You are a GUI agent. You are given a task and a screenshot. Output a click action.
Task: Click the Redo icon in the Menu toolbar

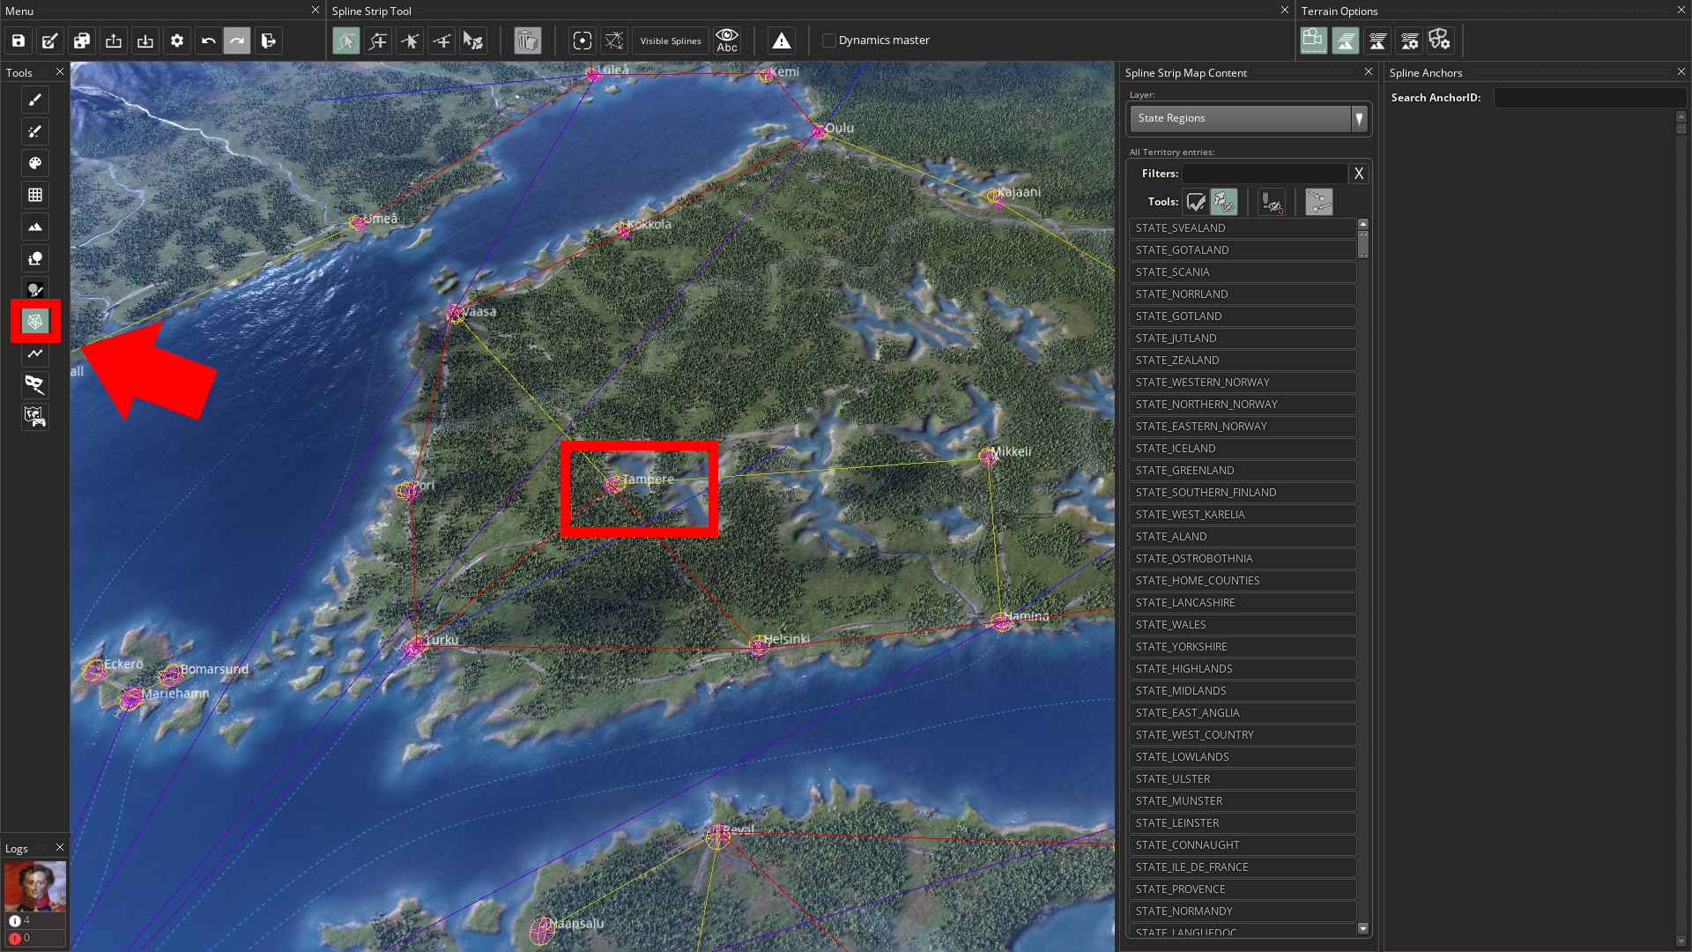point(237,41)
